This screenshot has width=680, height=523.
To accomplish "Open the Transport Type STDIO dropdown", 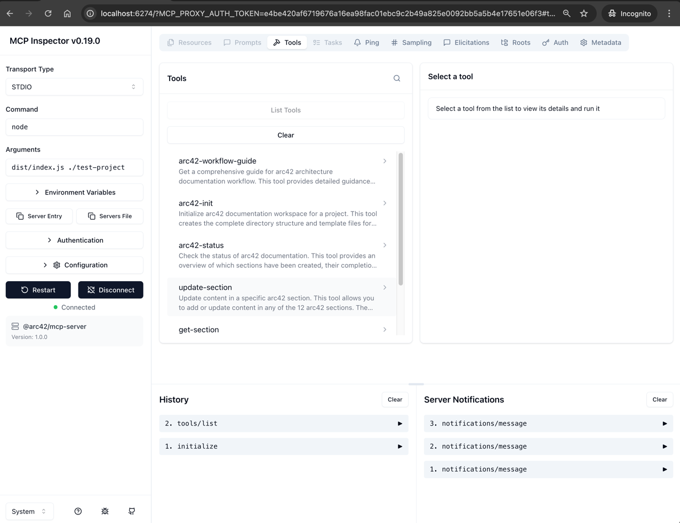I will [74, 87].
